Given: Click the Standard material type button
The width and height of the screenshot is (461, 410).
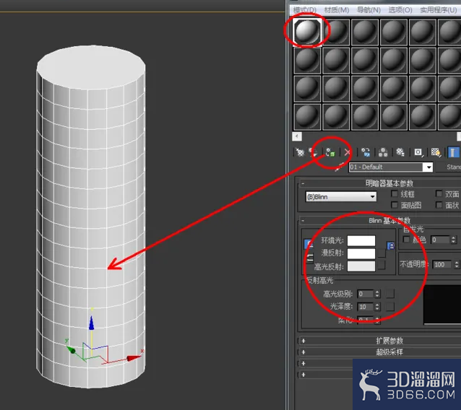Looking at the screenshot, I should 449,167.
